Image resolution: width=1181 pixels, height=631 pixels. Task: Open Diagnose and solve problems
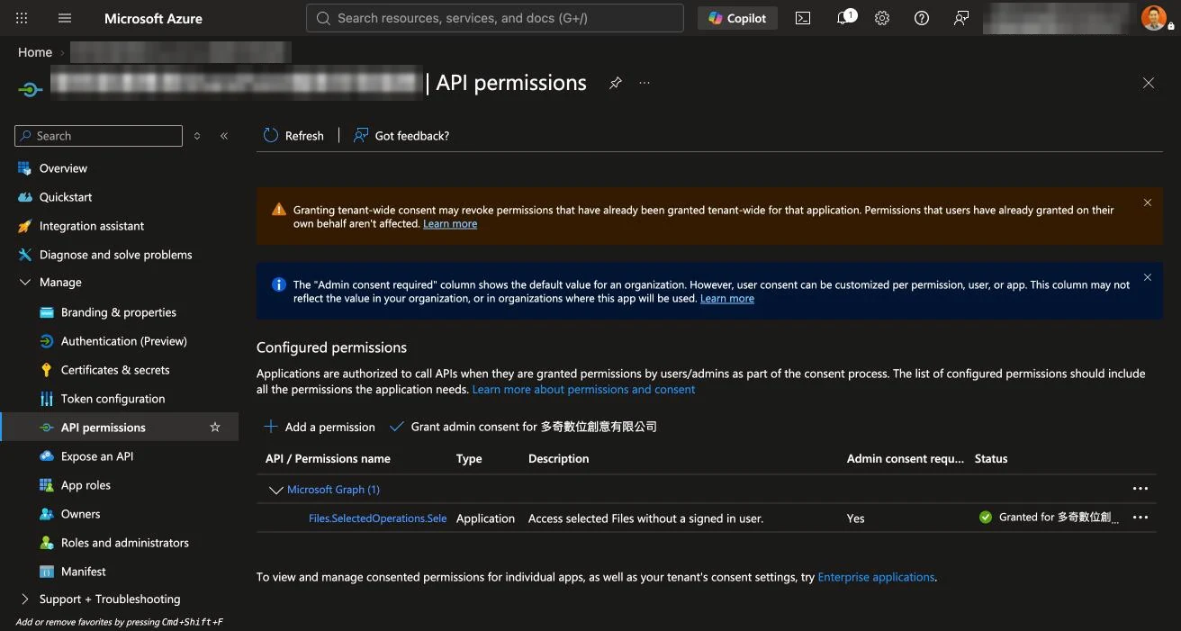[x=116, y=255]
